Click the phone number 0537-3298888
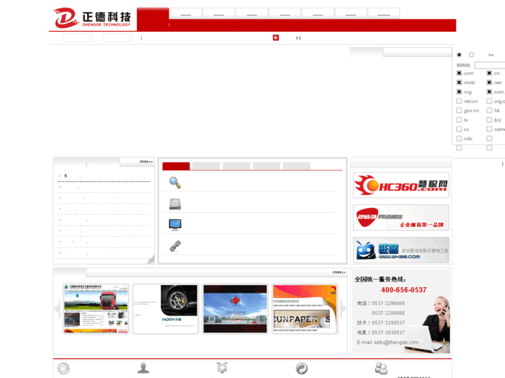This screenshot has height=378, width=505. (388, 313)
